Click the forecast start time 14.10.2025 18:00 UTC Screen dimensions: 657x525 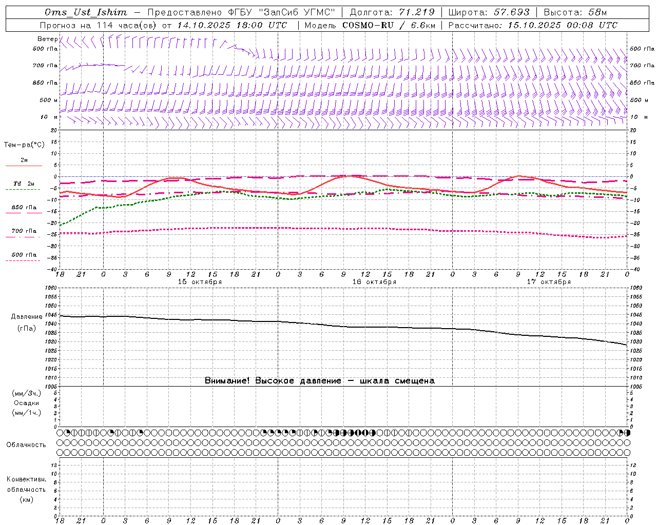pos(233,25)
